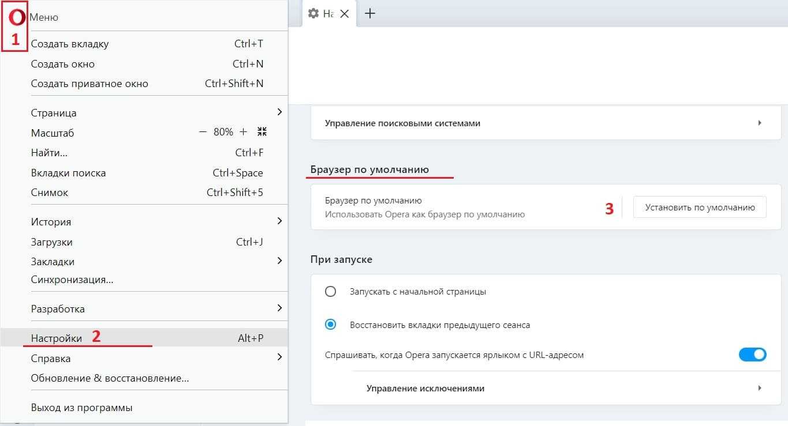Select 'Создать приватное окно' menu item
The height and width of the screenshot is (426, 788).
pos(89,84)
